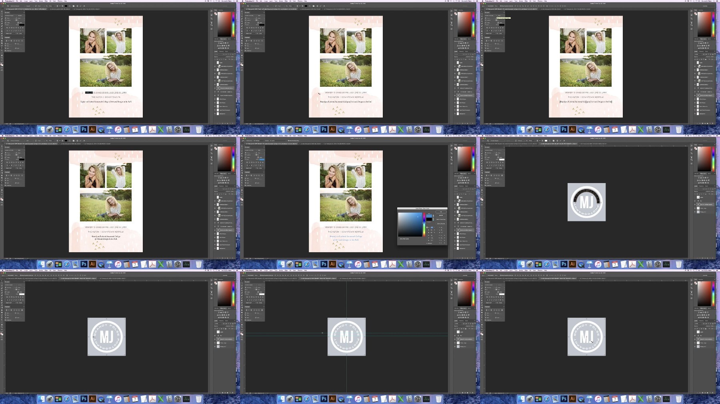Screen dimensions: 720x404
Task: Select the Eyedropper tool in the center frame
Action: [242, 158]
